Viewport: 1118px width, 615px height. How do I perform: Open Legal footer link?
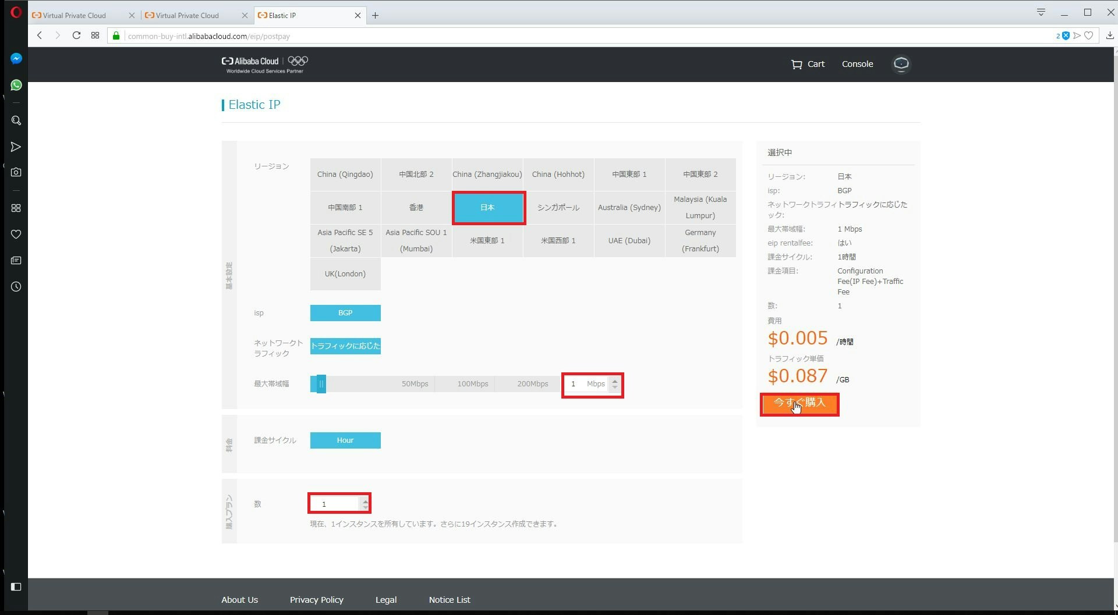[386, 600]
